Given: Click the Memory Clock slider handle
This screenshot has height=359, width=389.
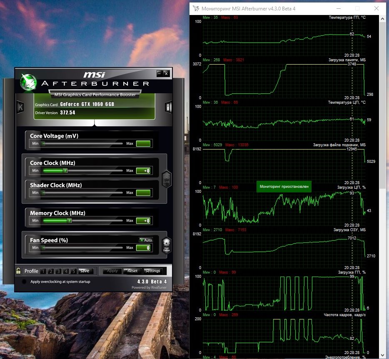Looking at the screenshot, I should click(x=70, y=221).
